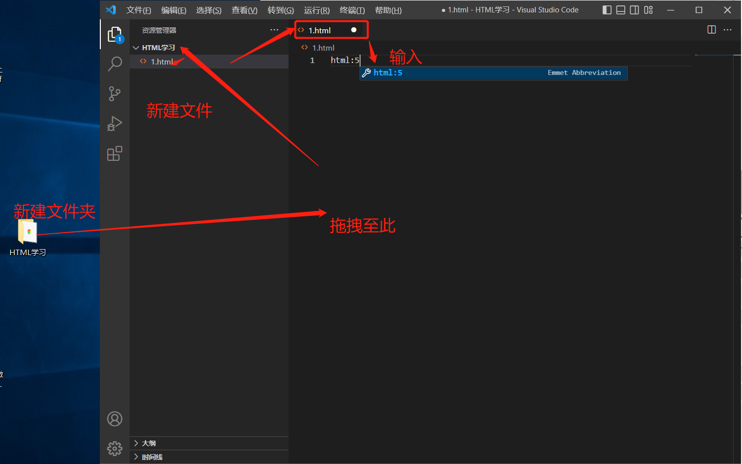Open the 帮助(H) menu

click(388, 10)
